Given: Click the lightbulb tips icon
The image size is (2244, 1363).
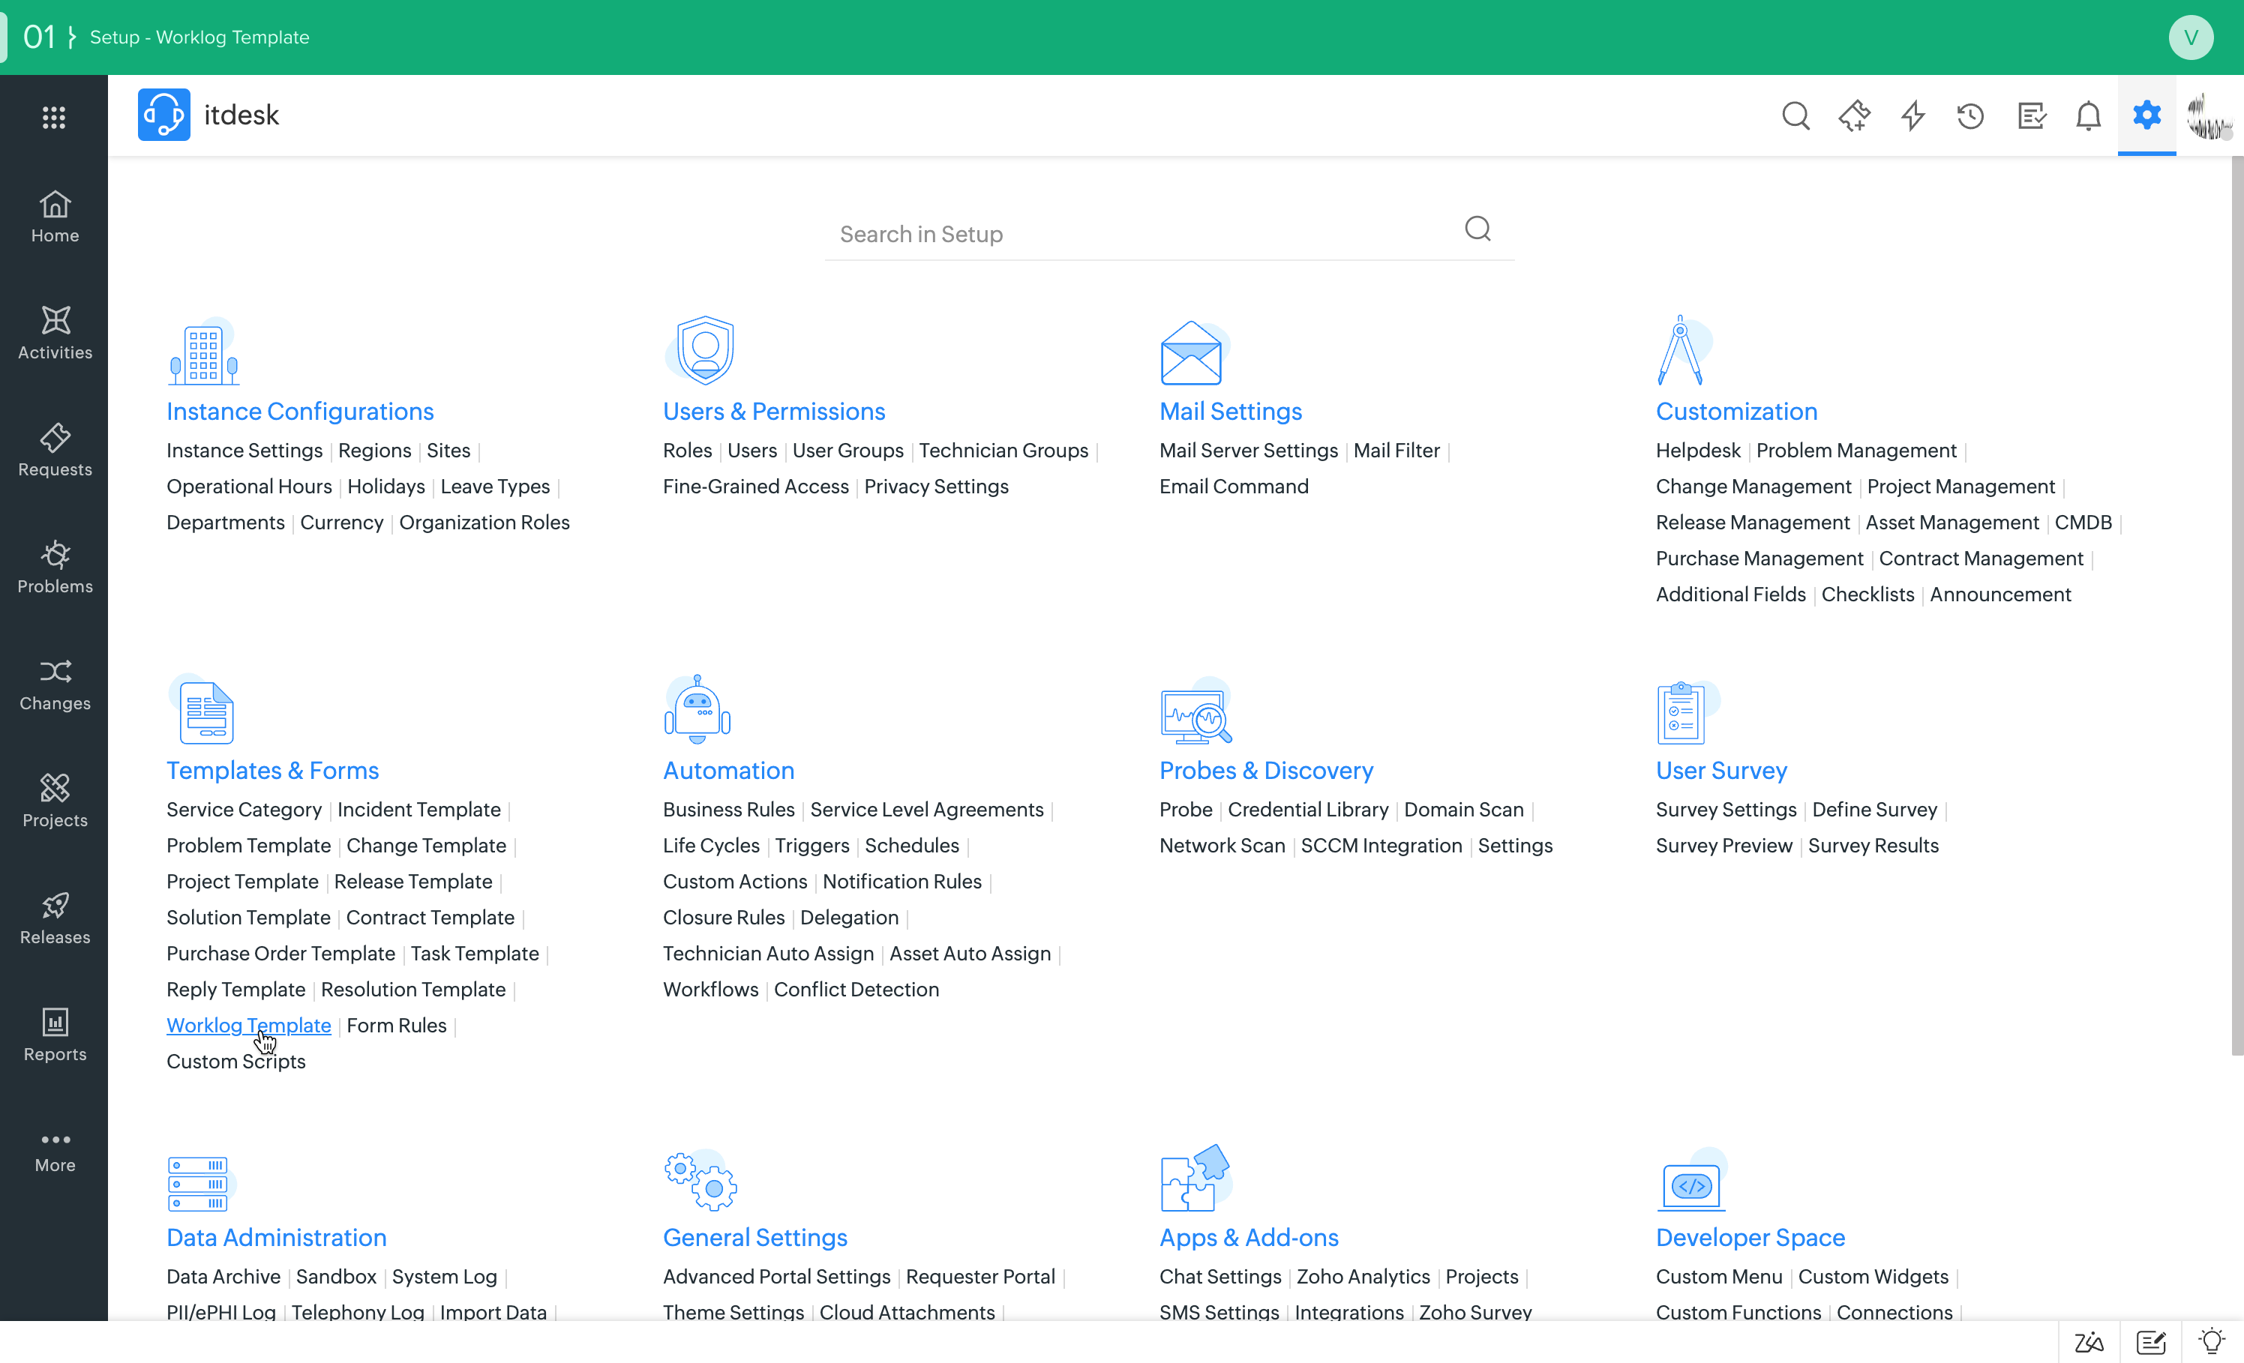Looking at the screenshot, I should (2212, 1341).
